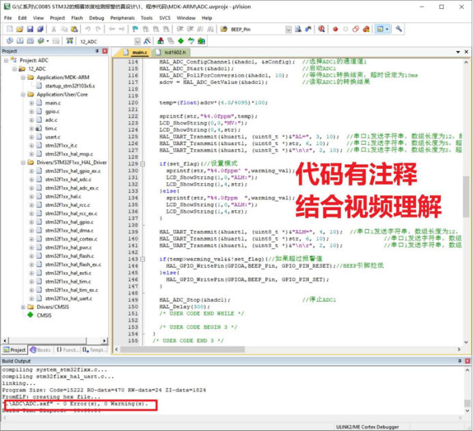This screenshot has width=473, height=431.
Task: Click the Open file folder icon
Action: [20, 29]
